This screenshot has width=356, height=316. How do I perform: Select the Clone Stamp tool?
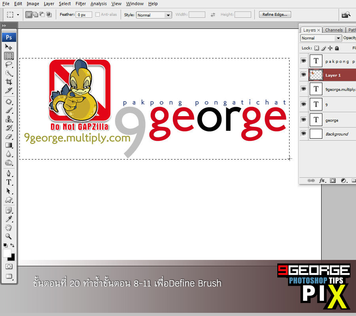pyautogui.click(x=9, y=119)
